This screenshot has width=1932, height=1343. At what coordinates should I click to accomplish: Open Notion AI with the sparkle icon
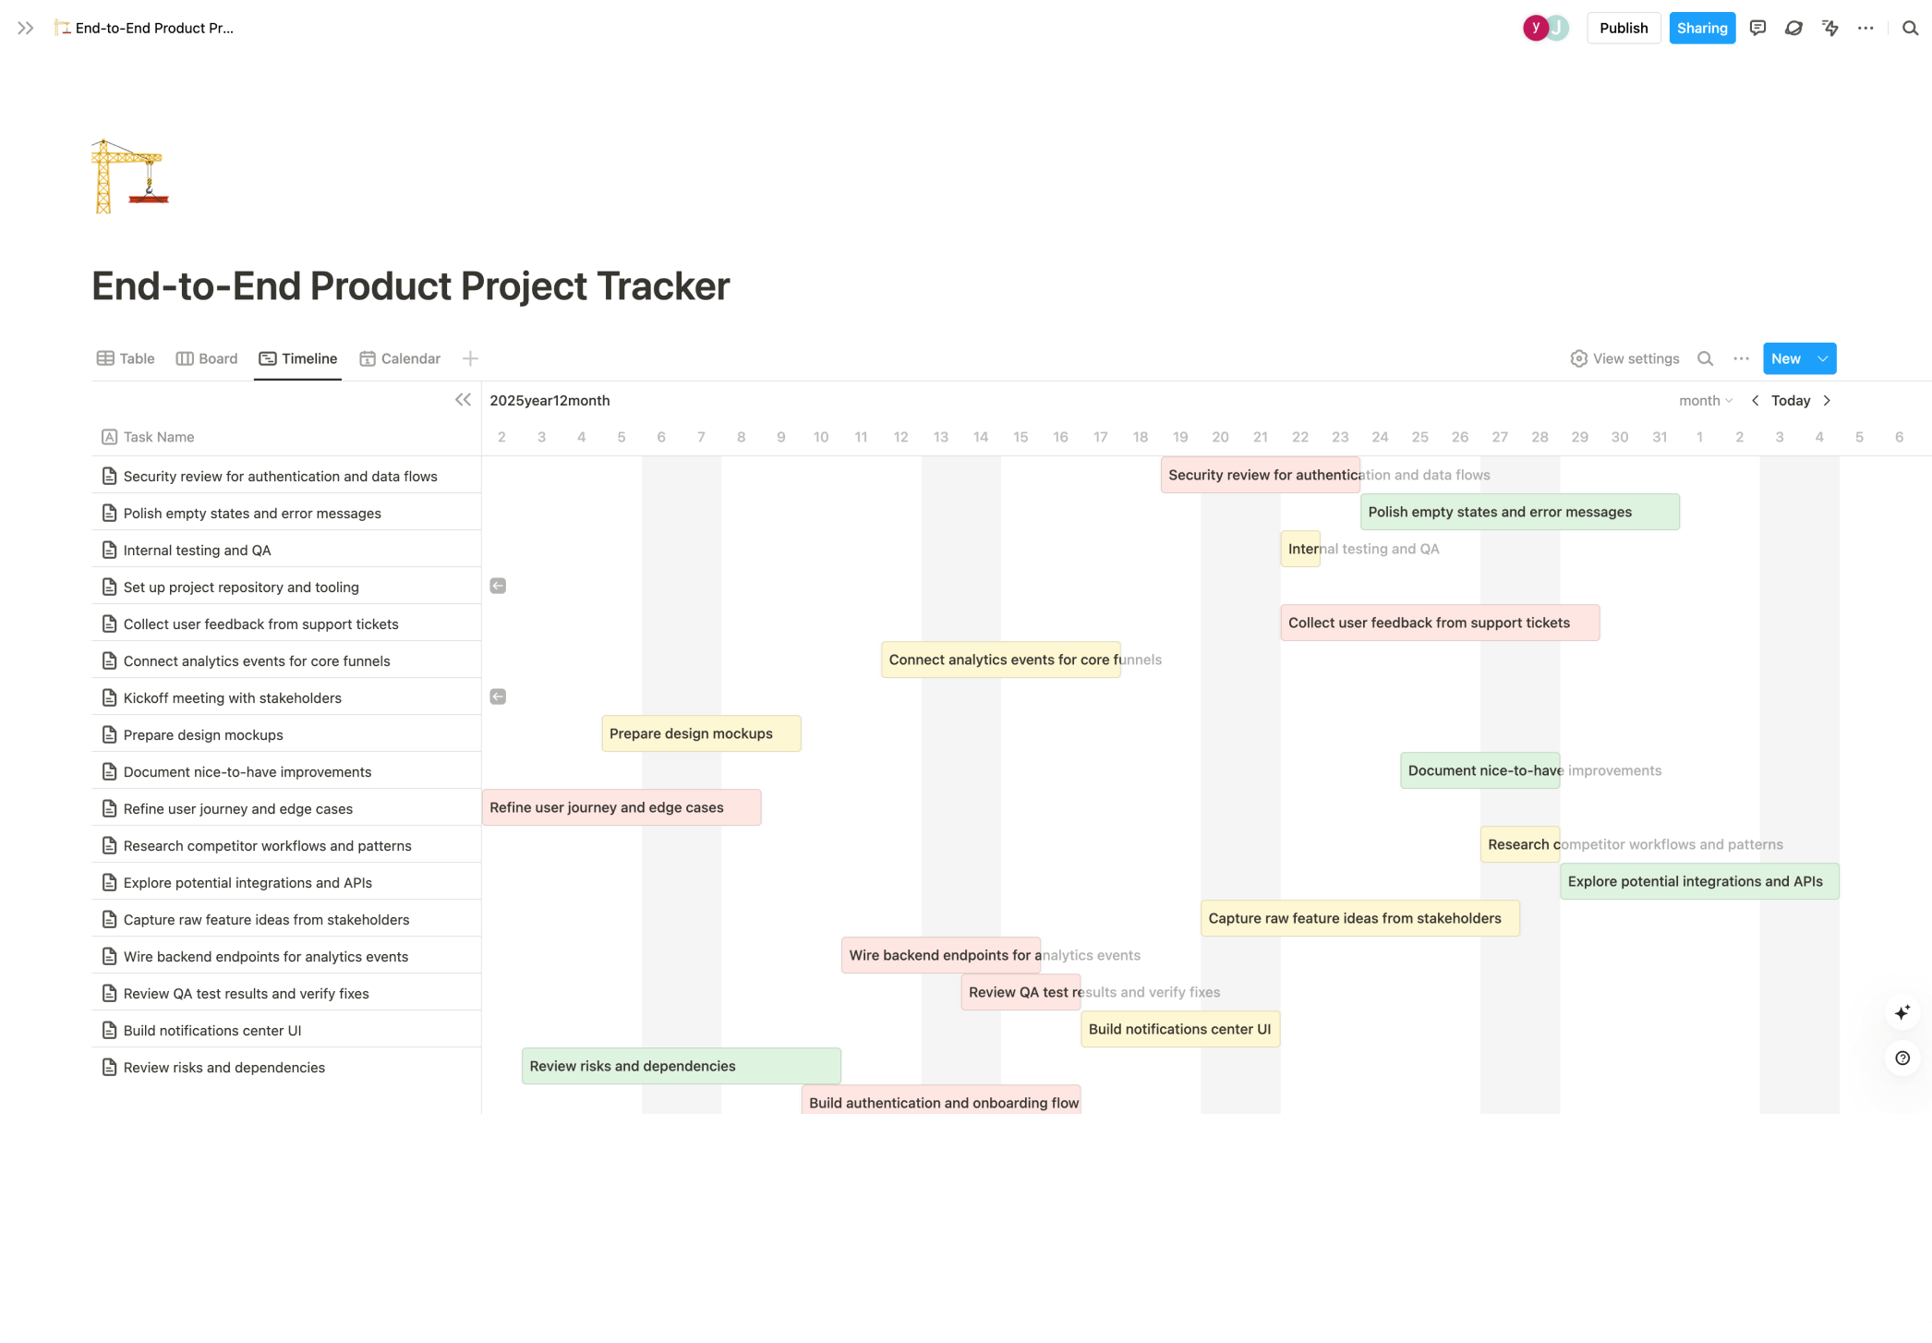[x=1902, y=1011]
